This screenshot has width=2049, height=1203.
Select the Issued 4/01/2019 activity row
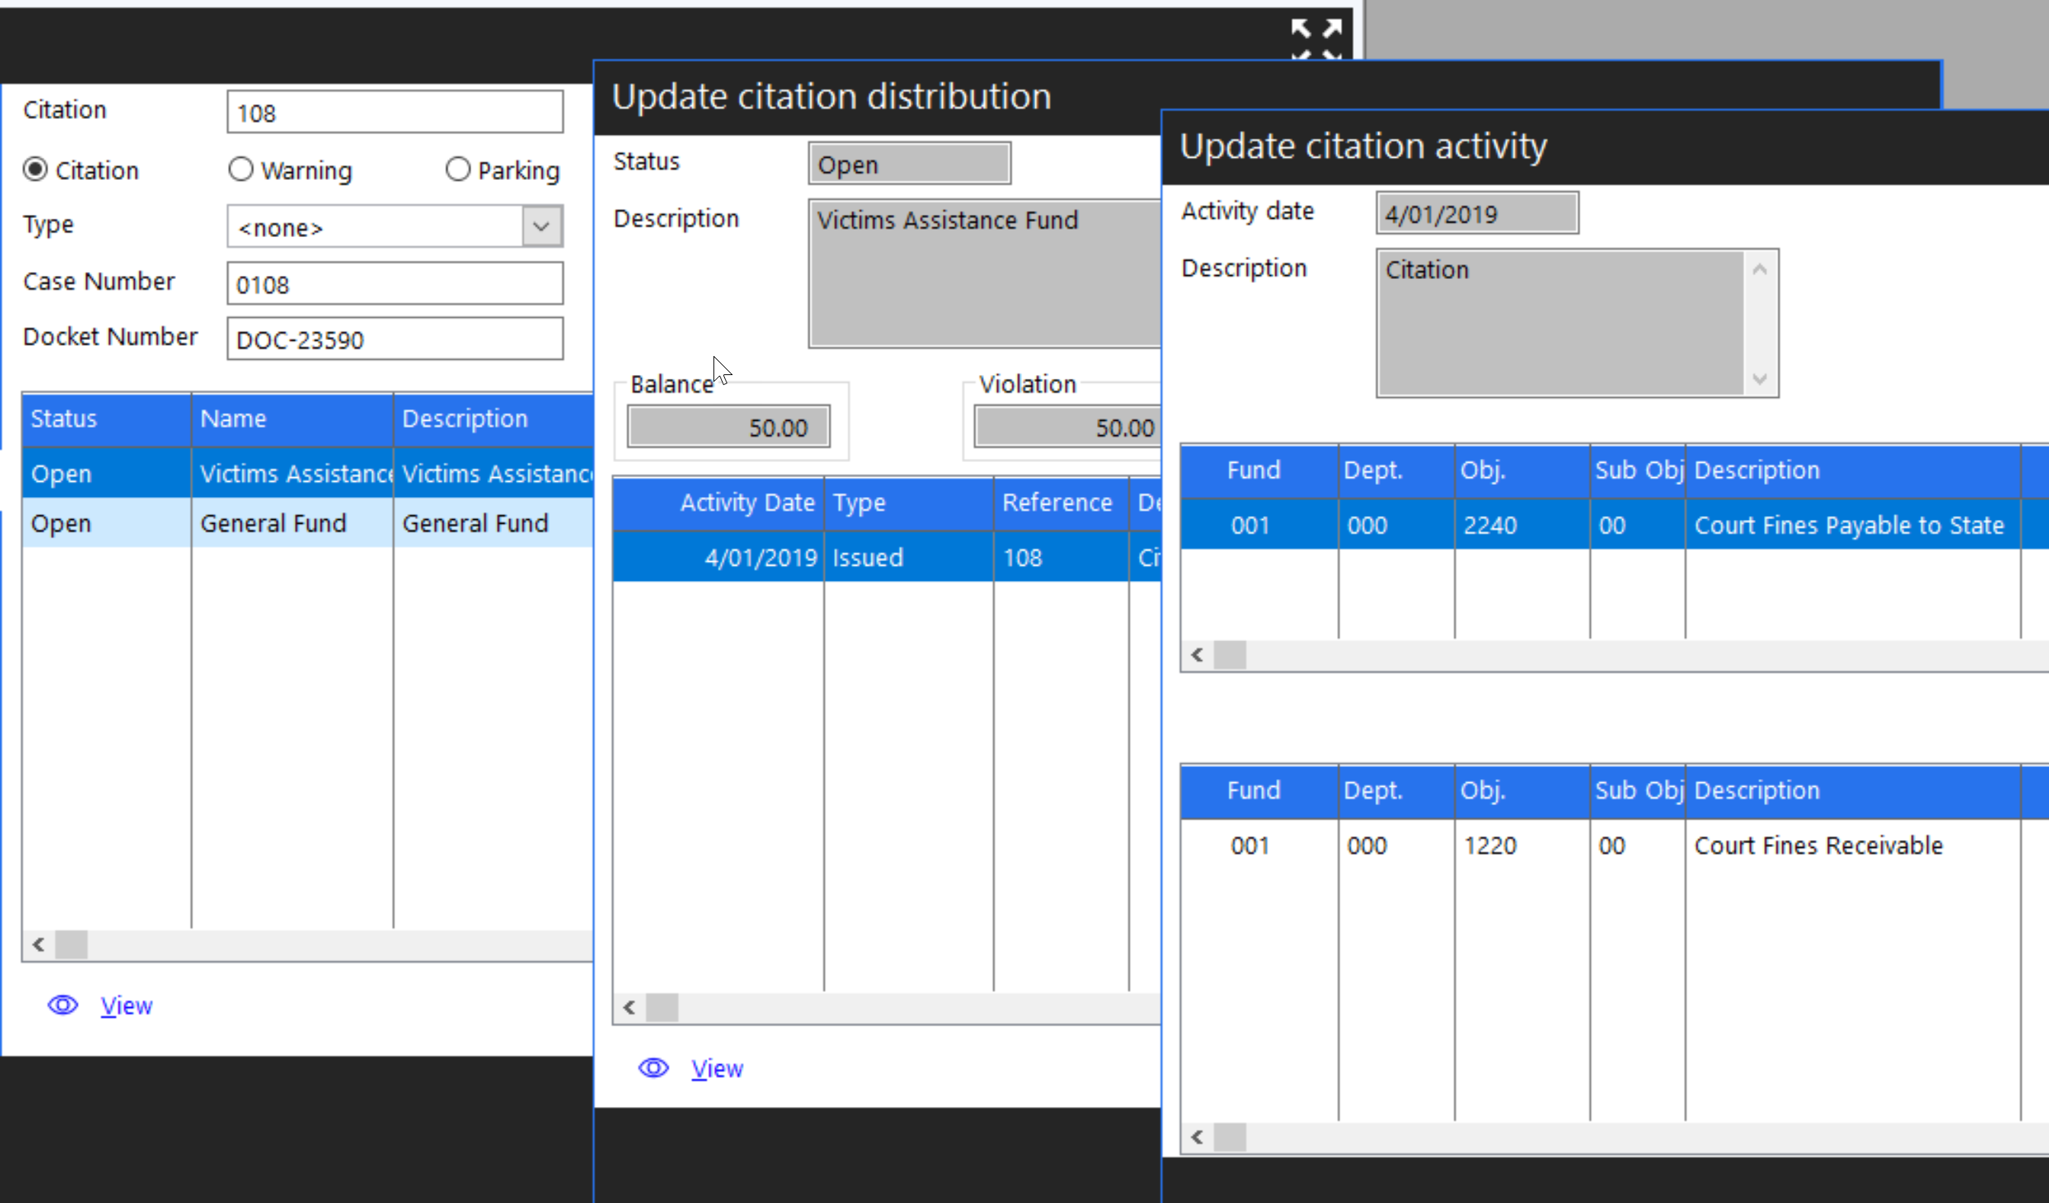(867, 558)
